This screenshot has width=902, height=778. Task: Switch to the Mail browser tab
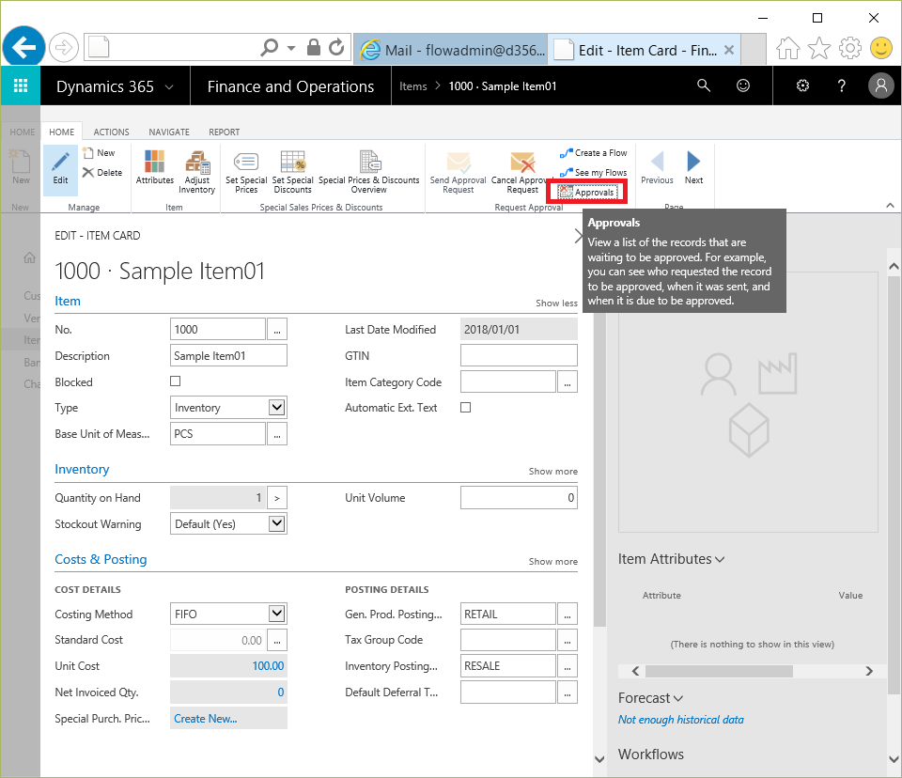[450, 50]
